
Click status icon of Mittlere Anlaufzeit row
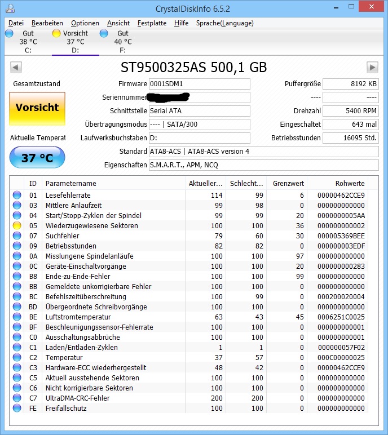[17, 205]
